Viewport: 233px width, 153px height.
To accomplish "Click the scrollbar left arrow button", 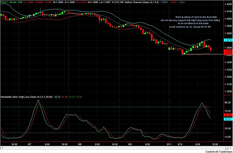I will tap(1, 148).
